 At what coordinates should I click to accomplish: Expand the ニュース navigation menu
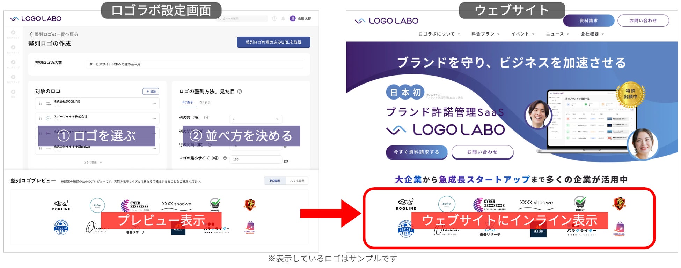pos(557,34)
